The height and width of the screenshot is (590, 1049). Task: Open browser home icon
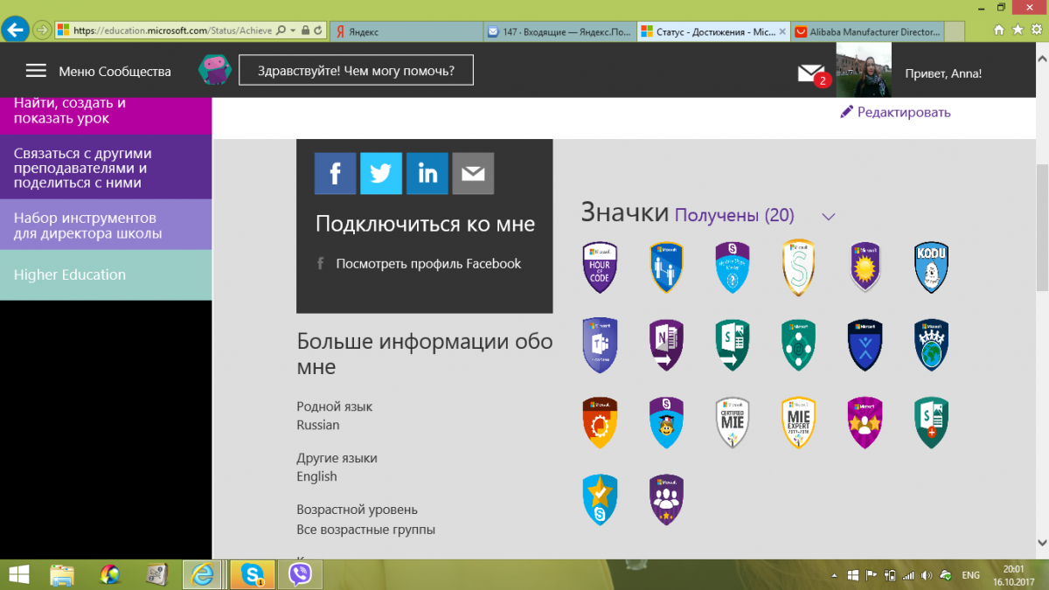(999, 30)
